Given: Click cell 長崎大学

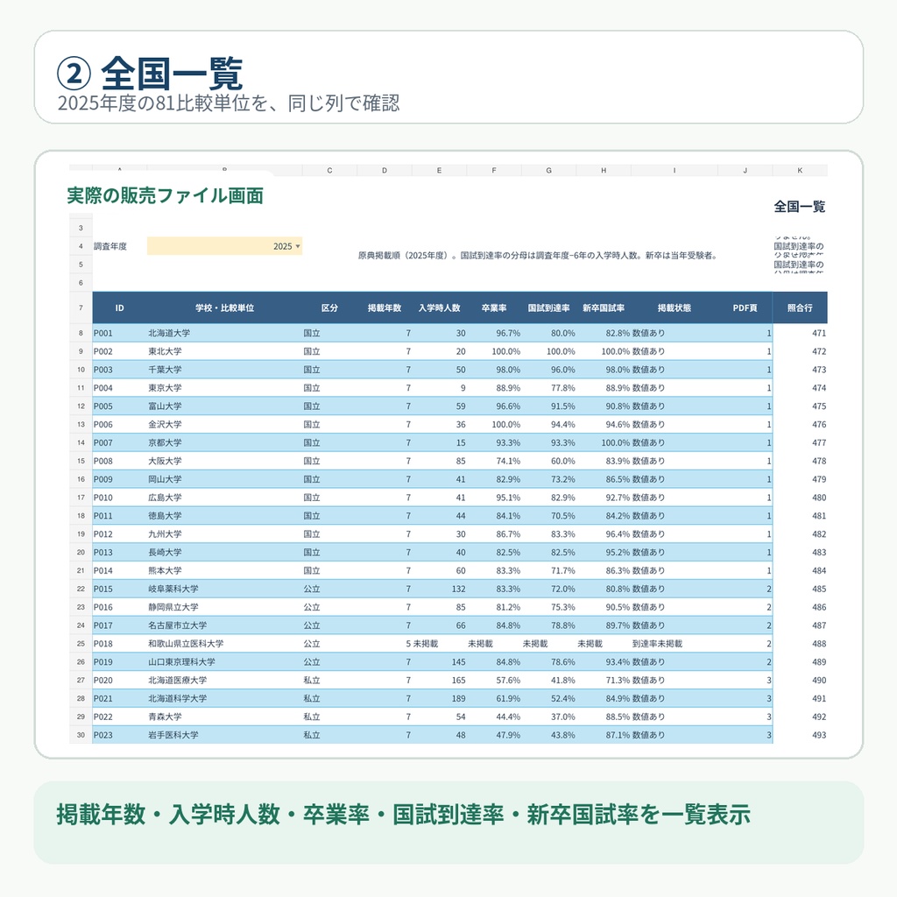Looking at the screenshot, I should click(x=225, y=553).
